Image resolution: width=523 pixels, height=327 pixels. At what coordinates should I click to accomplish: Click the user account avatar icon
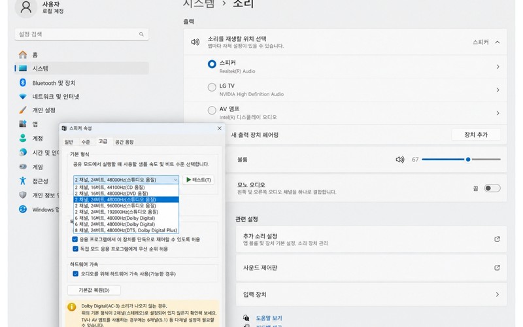(x=25, y=7)
